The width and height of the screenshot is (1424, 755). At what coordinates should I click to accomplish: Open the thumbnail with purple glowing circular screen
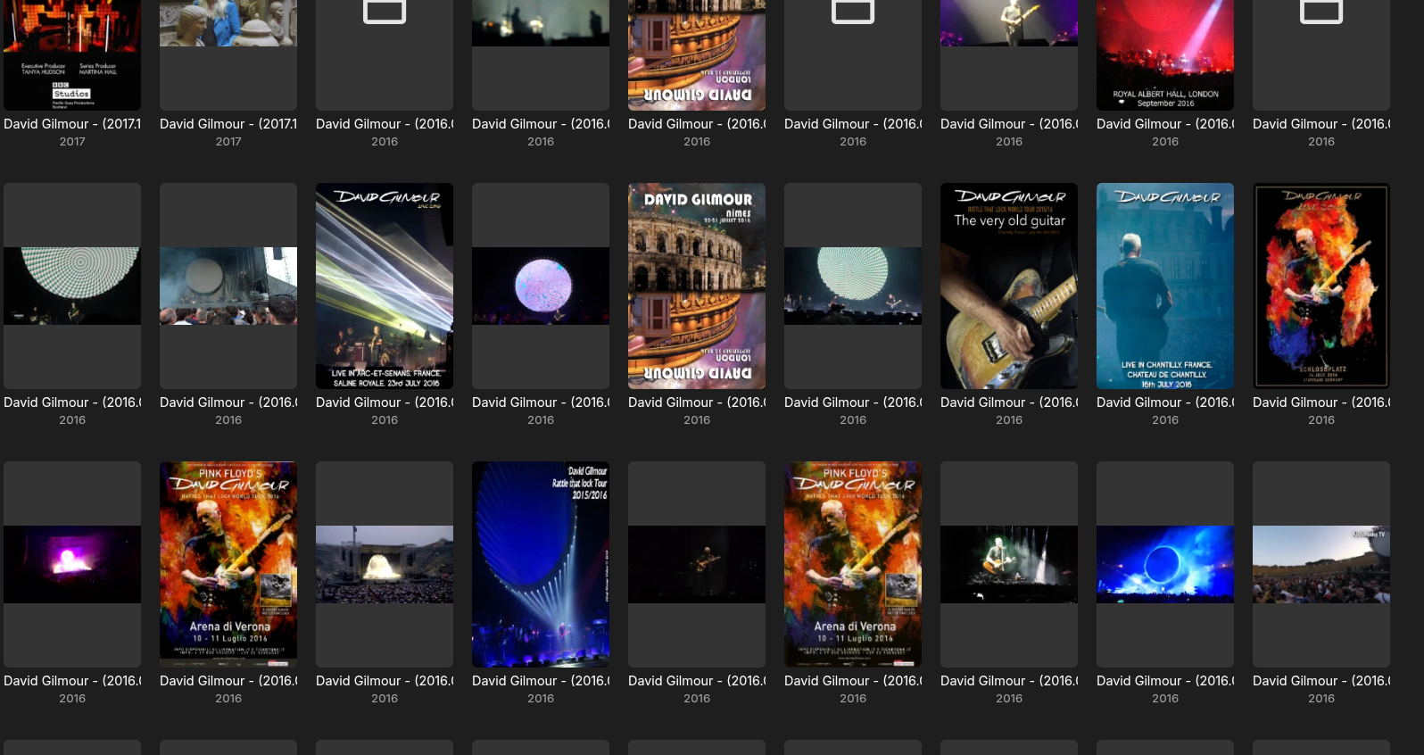(541, 286)
